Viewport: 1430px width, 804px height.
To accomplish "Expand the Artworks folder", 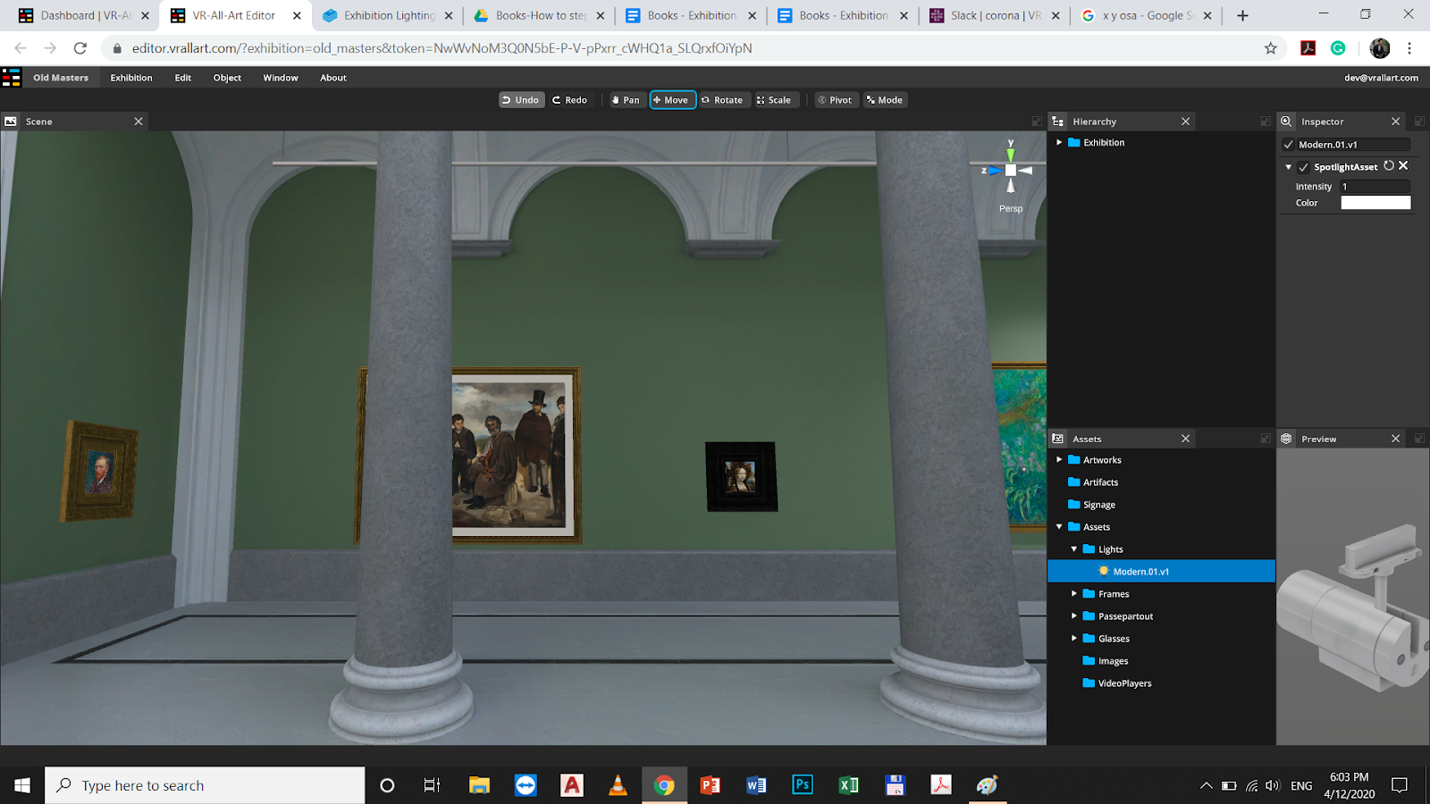I will tap(1059, 460).
